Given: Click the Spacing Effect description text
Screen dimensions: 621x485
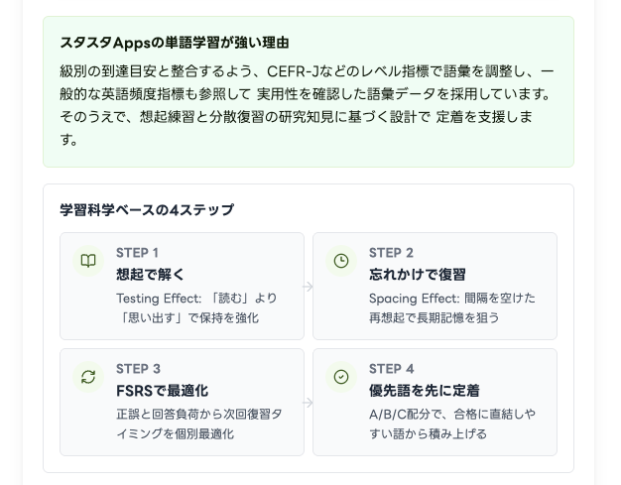Looking at the screenshot, I should point(451,307).
